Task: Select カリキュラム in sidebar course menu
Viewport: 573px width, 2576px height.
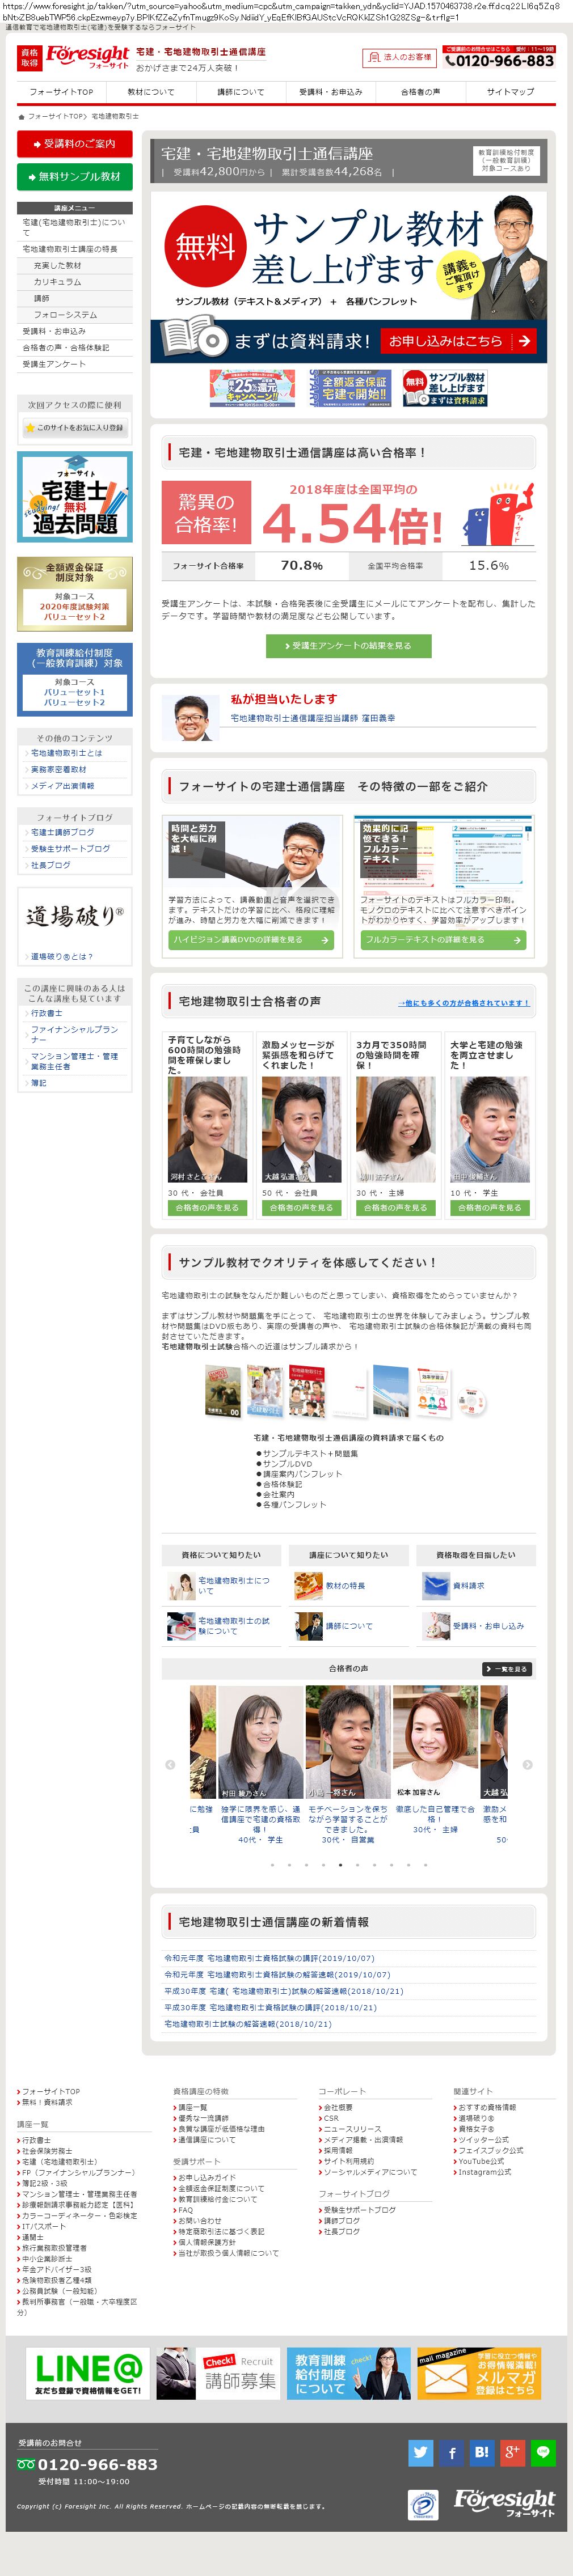Action: click(x=57, y=282)
